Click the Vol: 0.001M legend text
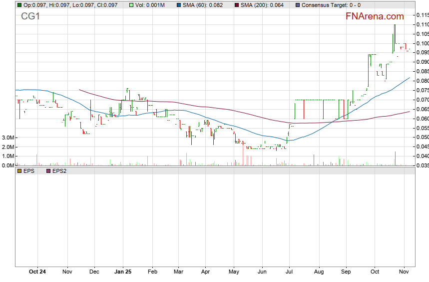The width and height of the screenshot is (429, 282). [x=152, y=5]
